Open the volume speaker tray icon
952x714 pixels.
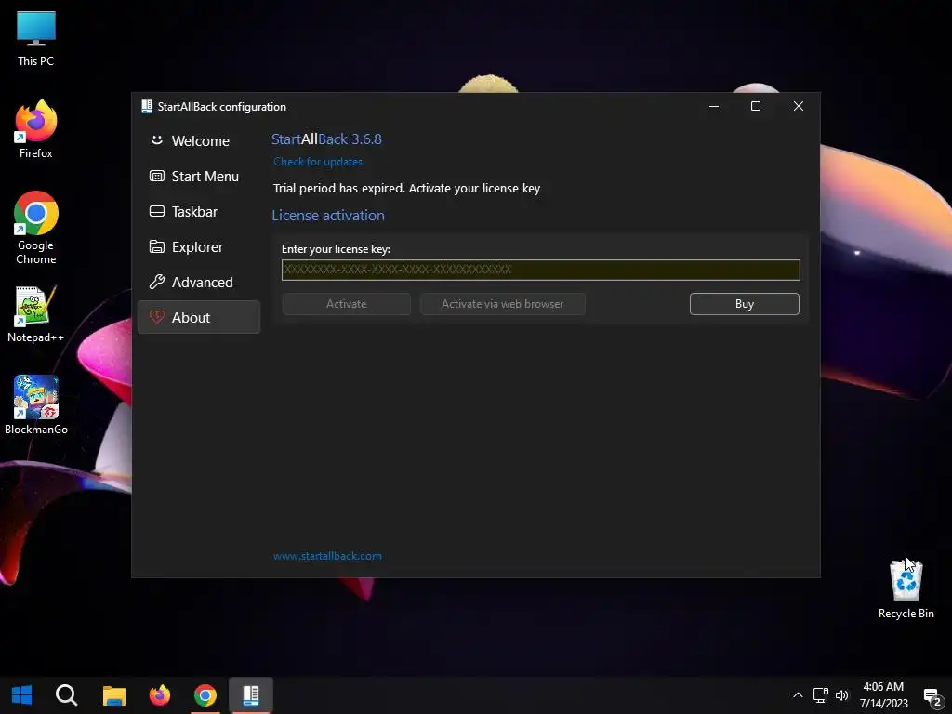(x=842, y=695)
